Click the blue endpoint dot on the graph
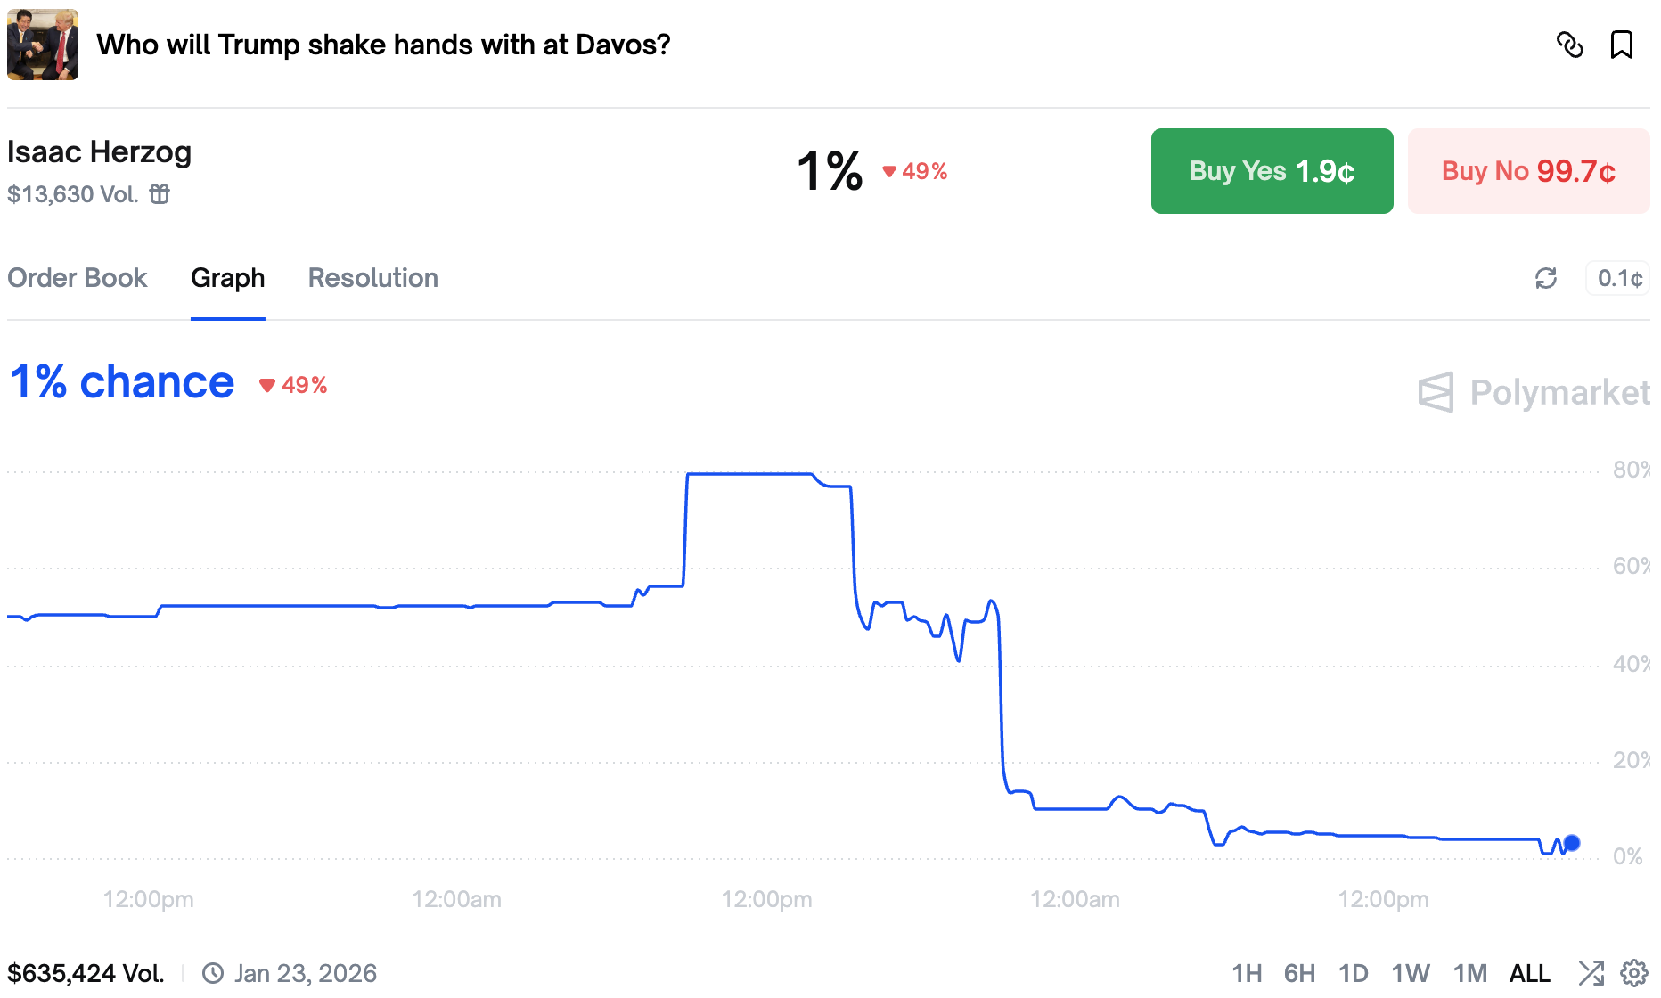This screenshot has height=998, width=1661. (1572, 843)
